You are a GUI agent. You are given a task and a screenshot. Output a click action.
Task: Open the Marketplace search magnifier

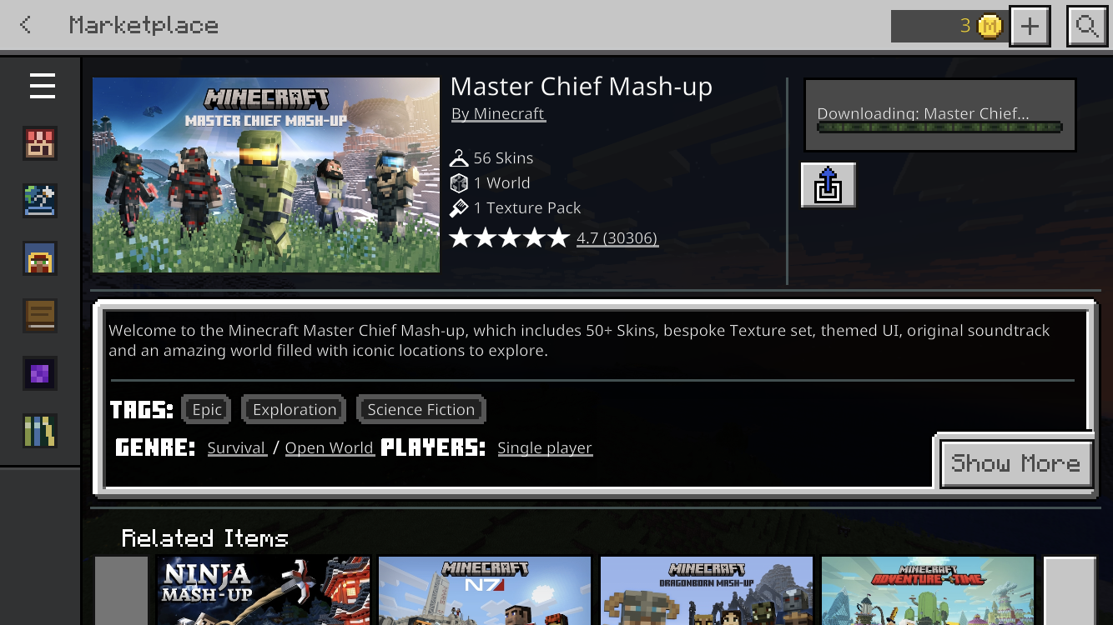tap(1087, 27)
